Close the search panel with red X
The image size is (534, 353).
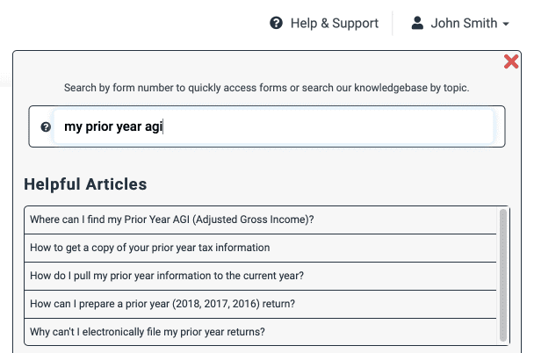511,61
